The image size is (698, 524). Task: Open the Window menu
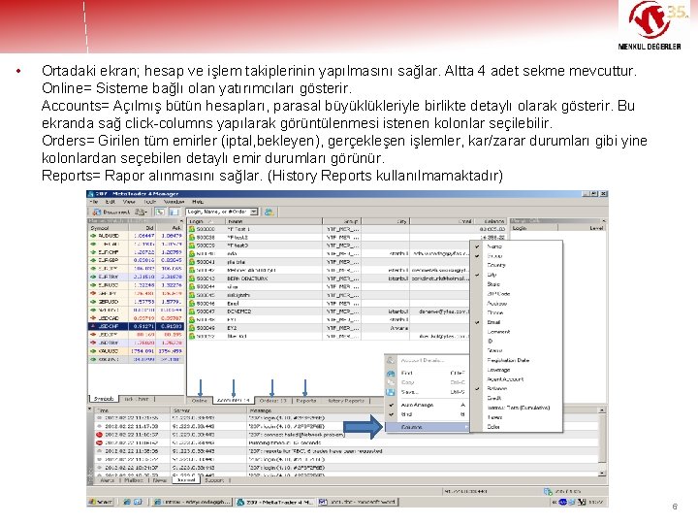click(174, 202)
